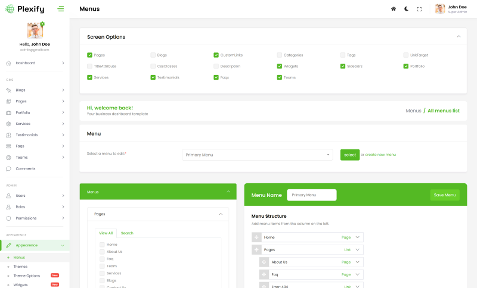Viewport: 477px width, 288px height.
Task: Toggle dark mode moon icon
Action: pos(406,9)
